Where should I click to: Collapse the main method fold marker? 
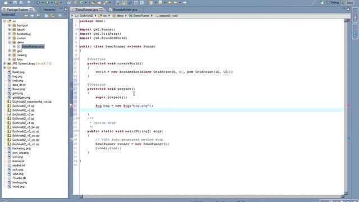pos(79,131)
